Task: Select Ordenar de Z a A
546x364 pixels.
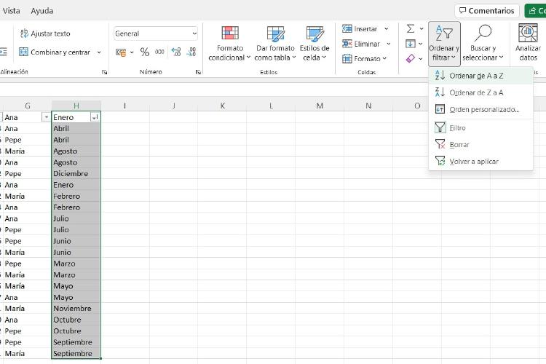Action: point(480,92)
